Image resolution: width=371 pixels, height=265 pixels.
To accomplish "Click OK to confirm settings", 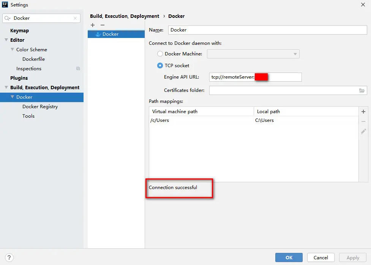I will click(x=289, y=257).
